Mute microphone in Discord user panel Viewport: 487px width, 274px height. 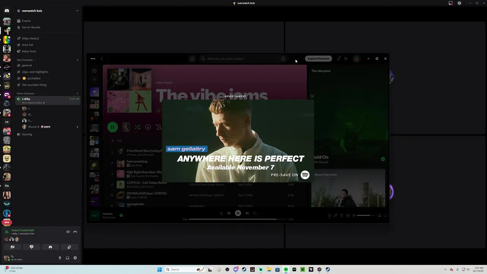[60, 258]
